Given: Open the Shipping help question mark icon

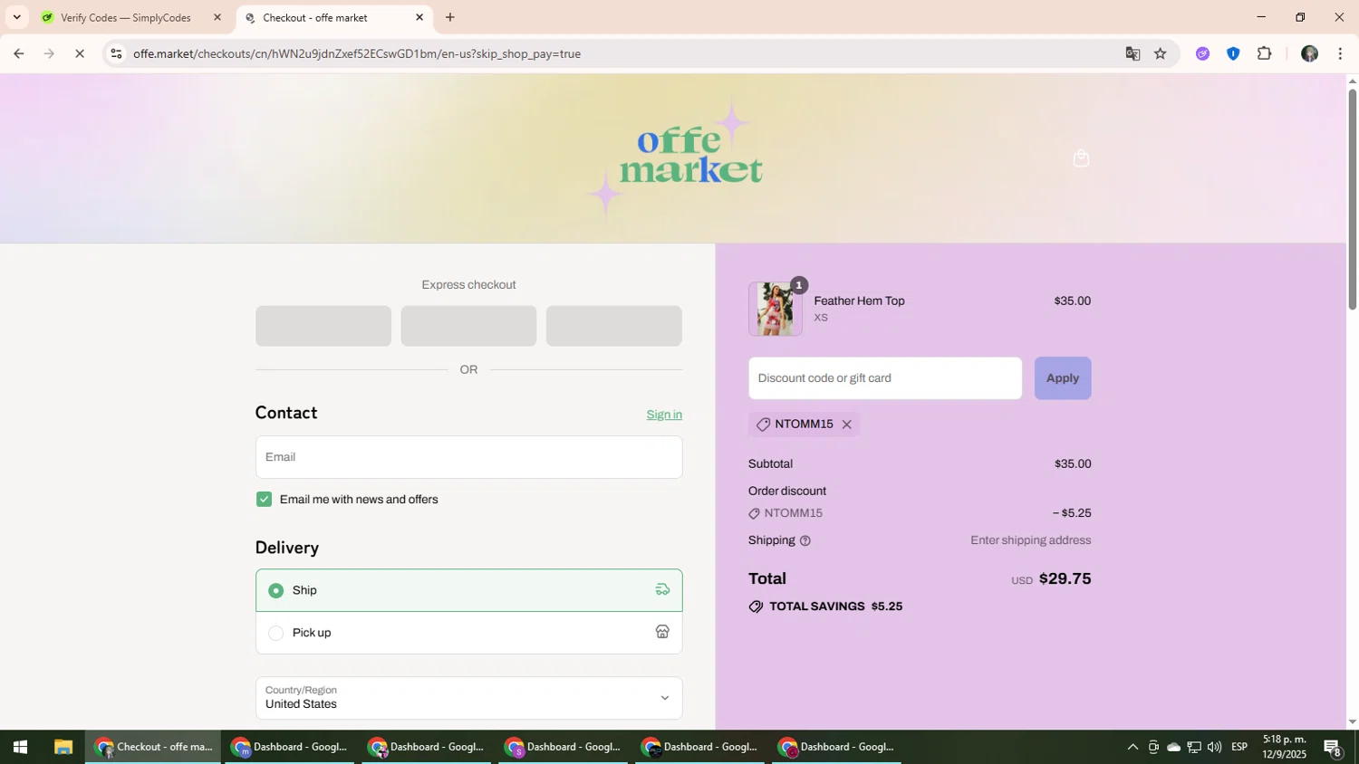Looking at the screenshot, I should coord(805,541).
